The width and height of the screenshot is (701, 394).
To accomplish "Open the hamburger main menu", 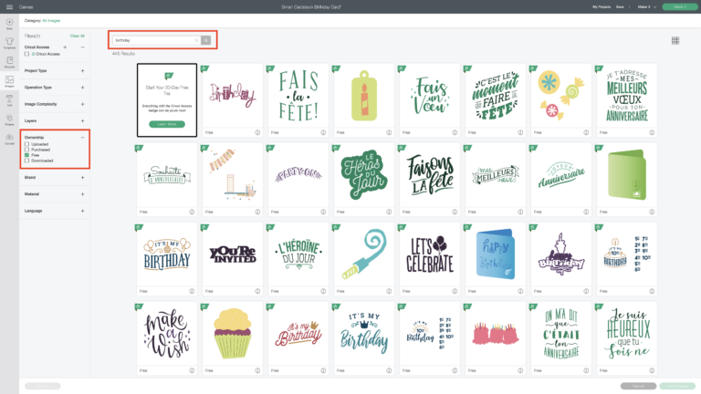I will (x=8, y=6).
